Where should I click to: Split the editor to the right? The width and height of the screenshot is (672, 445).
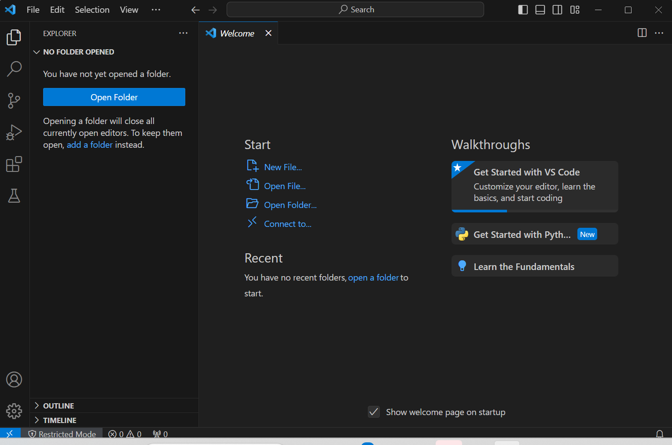click(642, 33)
